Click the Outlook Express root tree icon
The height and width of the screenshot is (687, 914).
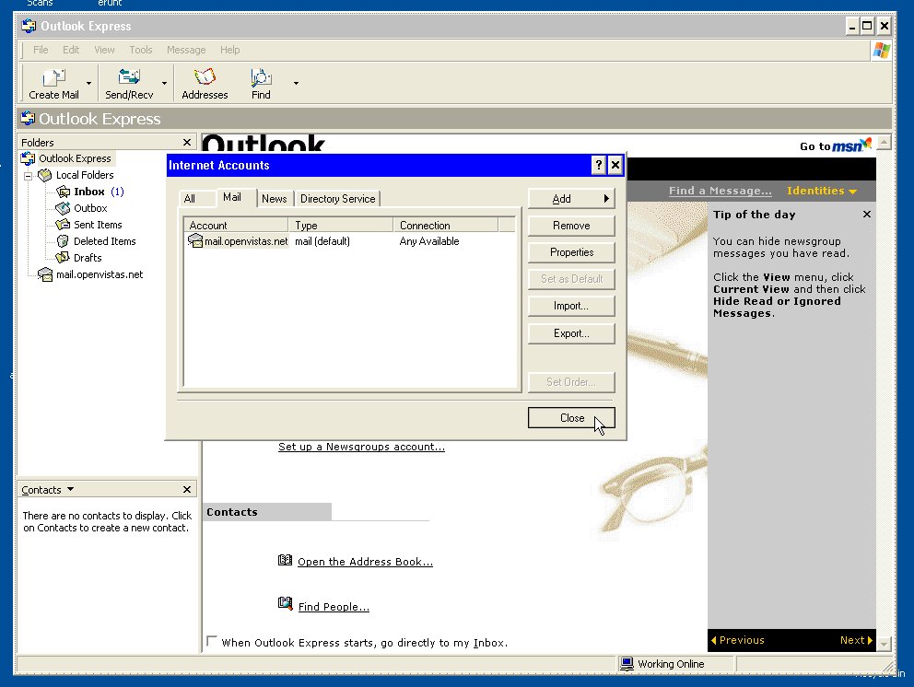[28, 158]
